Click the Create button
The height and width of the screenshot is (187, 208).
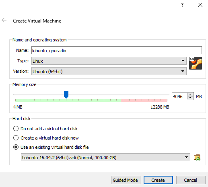tap(158, 180)
